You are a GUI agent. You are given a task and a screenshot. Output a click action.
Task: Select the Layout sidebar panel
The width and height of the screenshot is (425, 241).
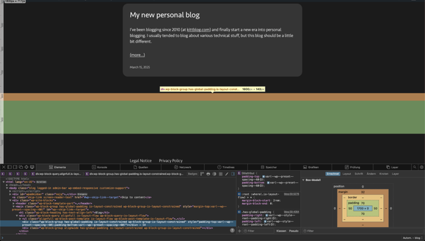(x=347, y=174)
